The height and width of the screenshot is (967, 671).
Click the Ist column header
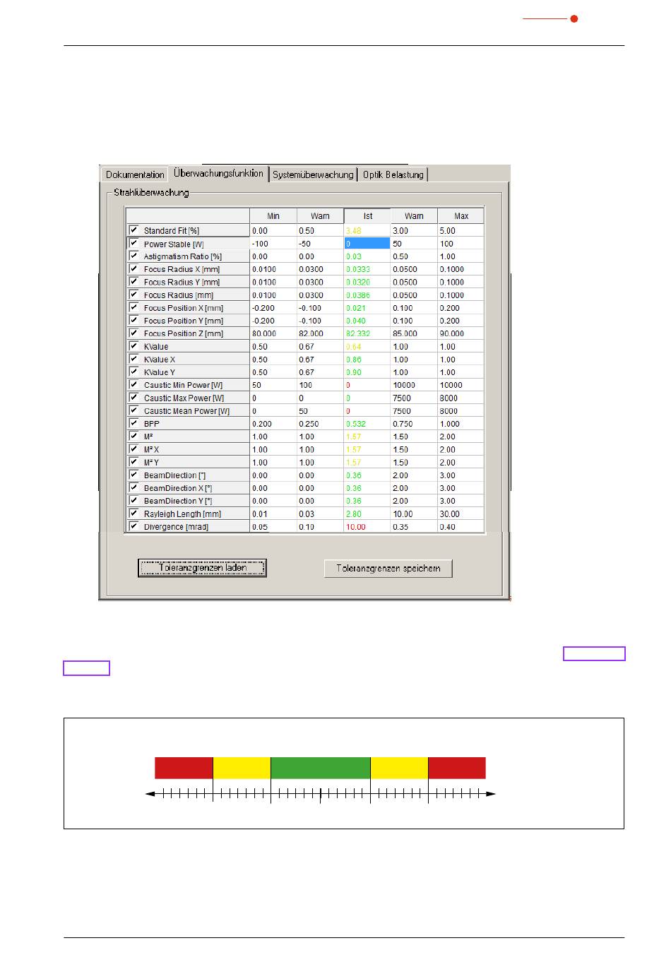point(367,216)
